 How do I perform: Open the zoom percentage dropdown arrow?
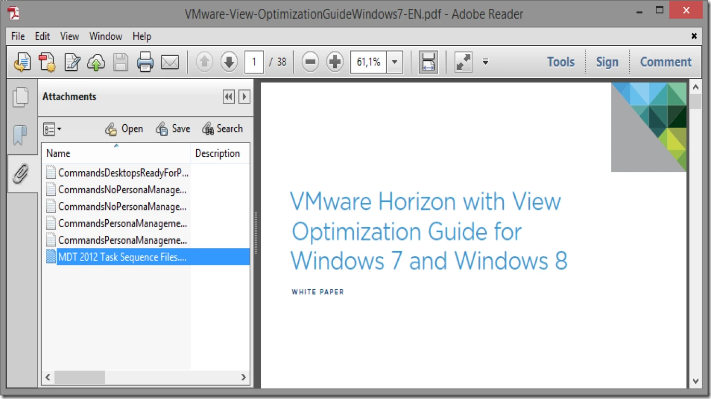(x=394, y=62)
